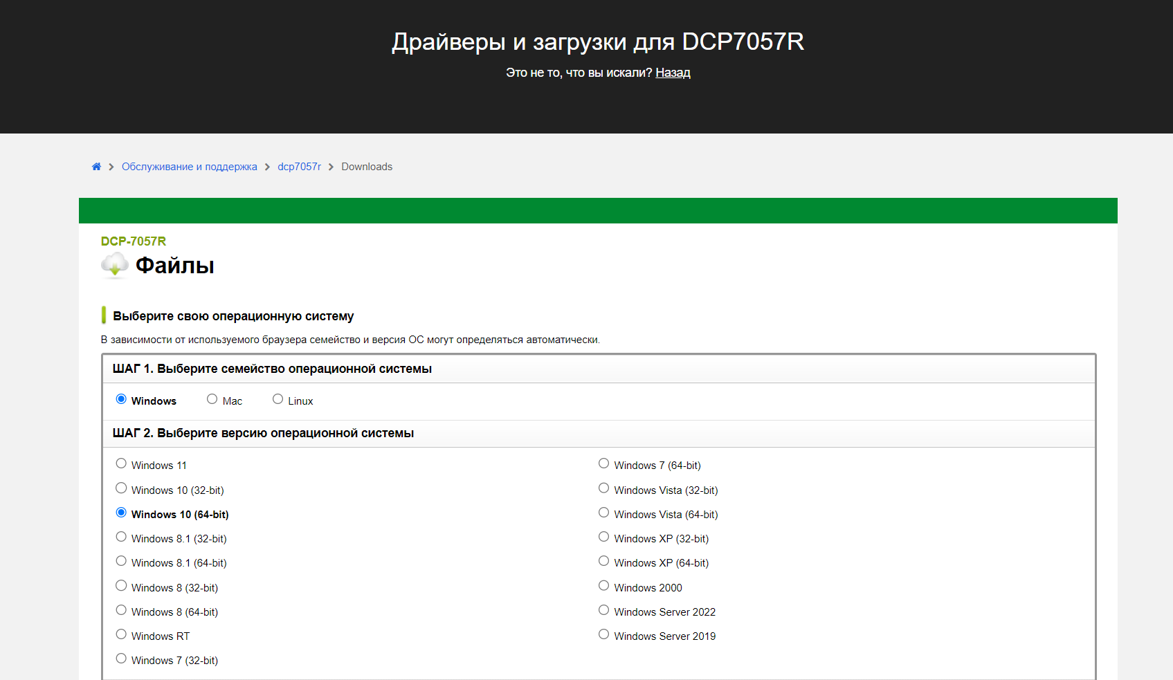
Task: Choose Windows 10 (32-bit) radio button
Action: (121, 488)
